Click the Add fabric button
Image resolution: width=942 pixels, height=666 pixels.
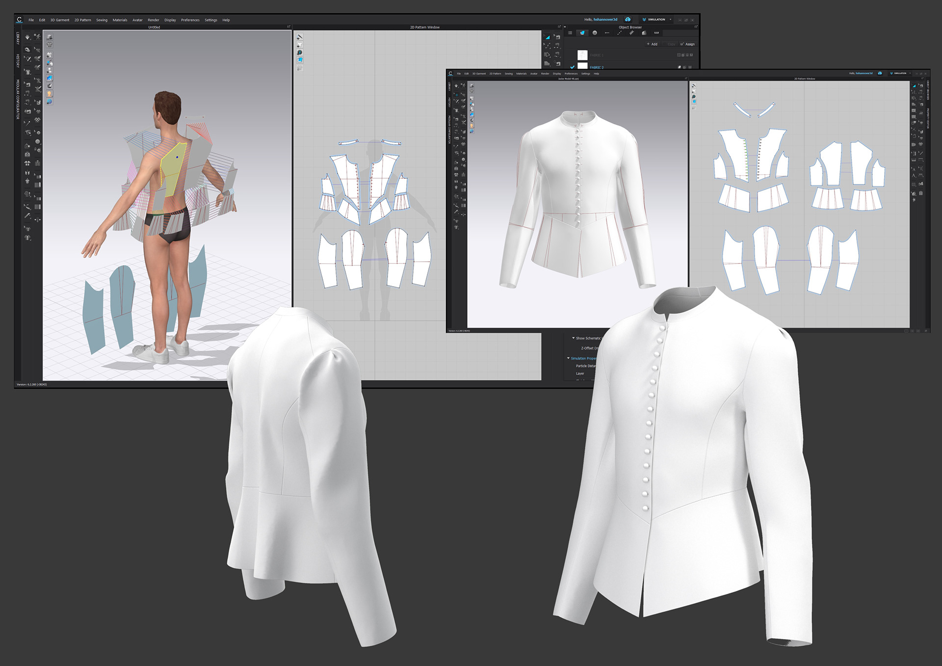point(652,44)
